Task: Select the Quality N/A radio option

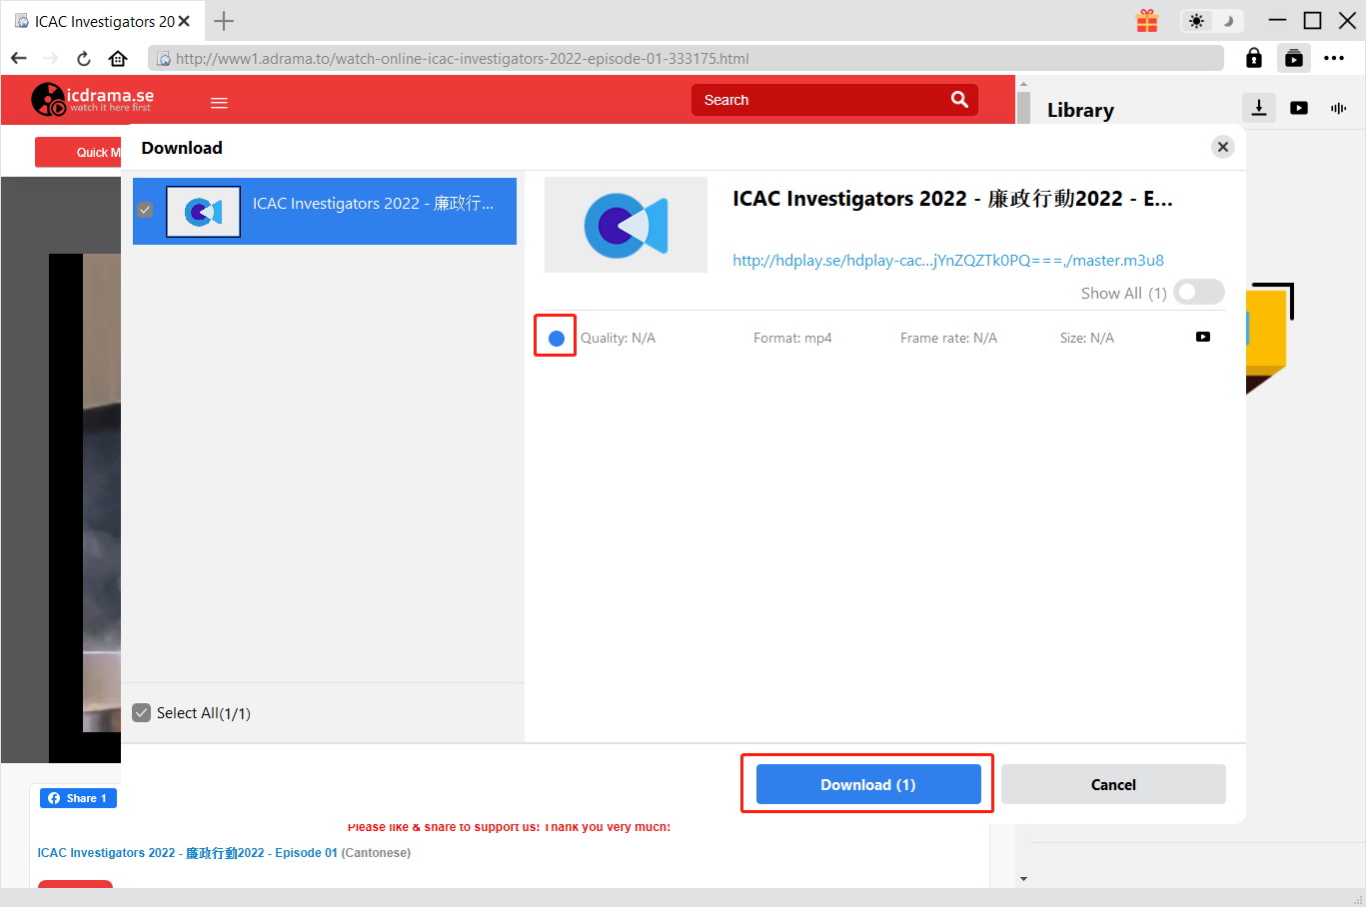Action: [x=557, y=338]
